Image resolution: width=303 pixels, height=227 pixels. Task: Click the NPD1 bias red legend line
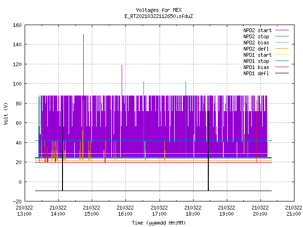click(282, 67)
